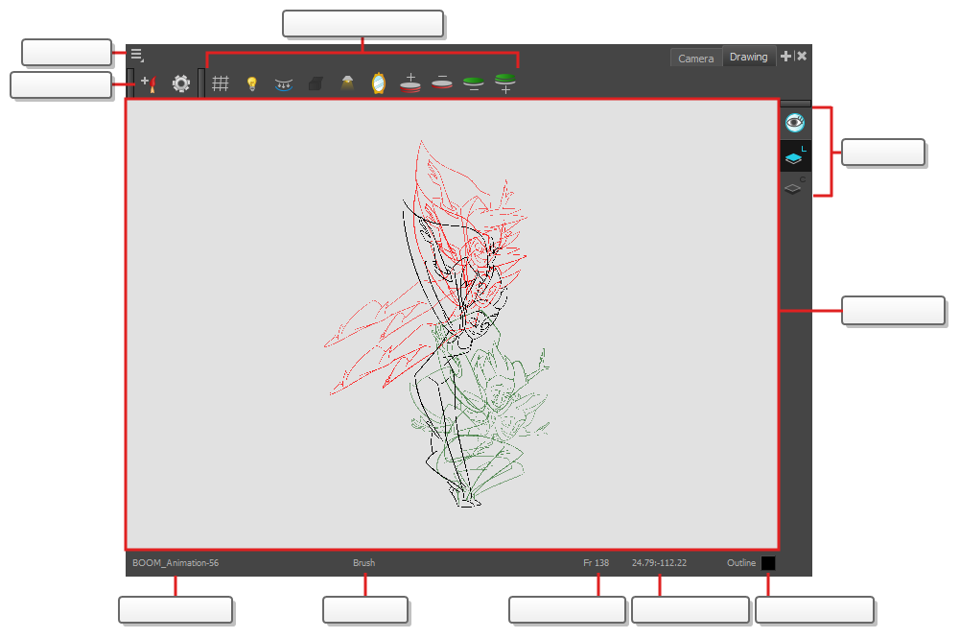Select the Colour Art layer icon
The height and width of the screenshot is (638, 960).
point(793,188)
